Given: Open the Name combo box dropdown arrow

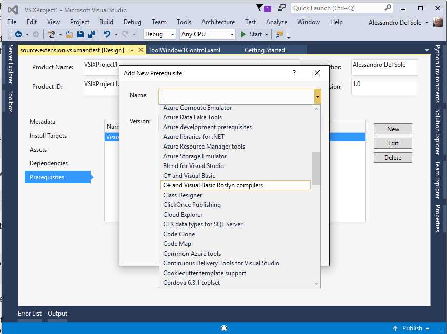Looking at the screenshot, I should pyautogui.click(x=318, y=97).
